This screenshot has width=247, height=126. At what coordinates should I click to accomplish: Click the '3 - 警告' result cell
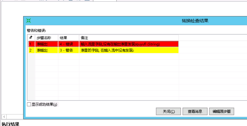click(69, 50)
